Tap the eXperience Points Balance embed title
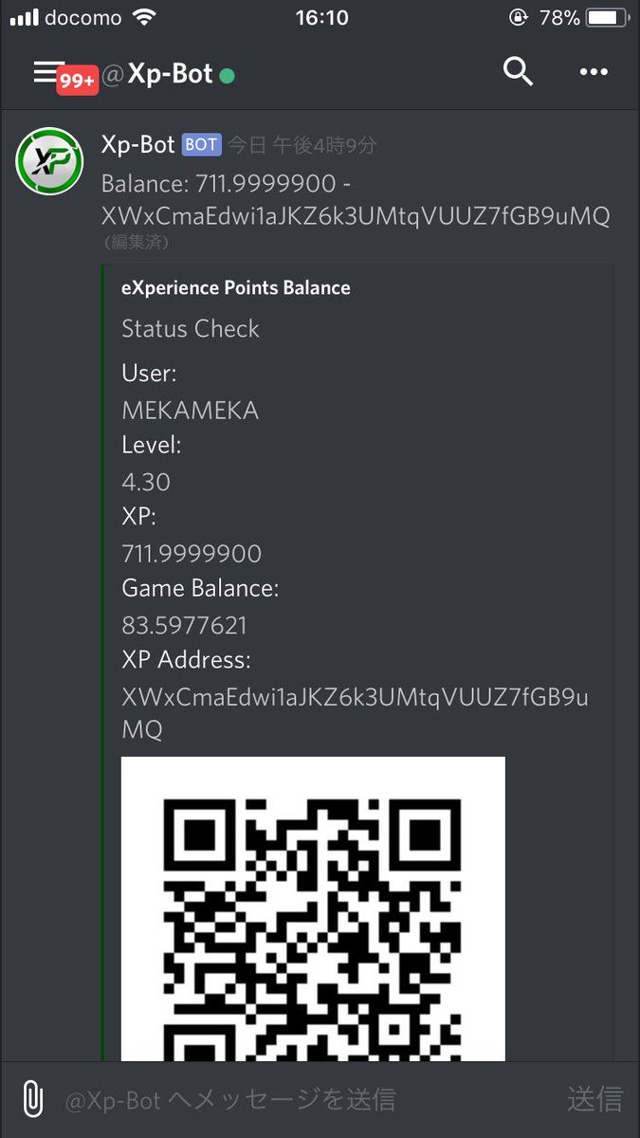 click(x=236, y=288)
